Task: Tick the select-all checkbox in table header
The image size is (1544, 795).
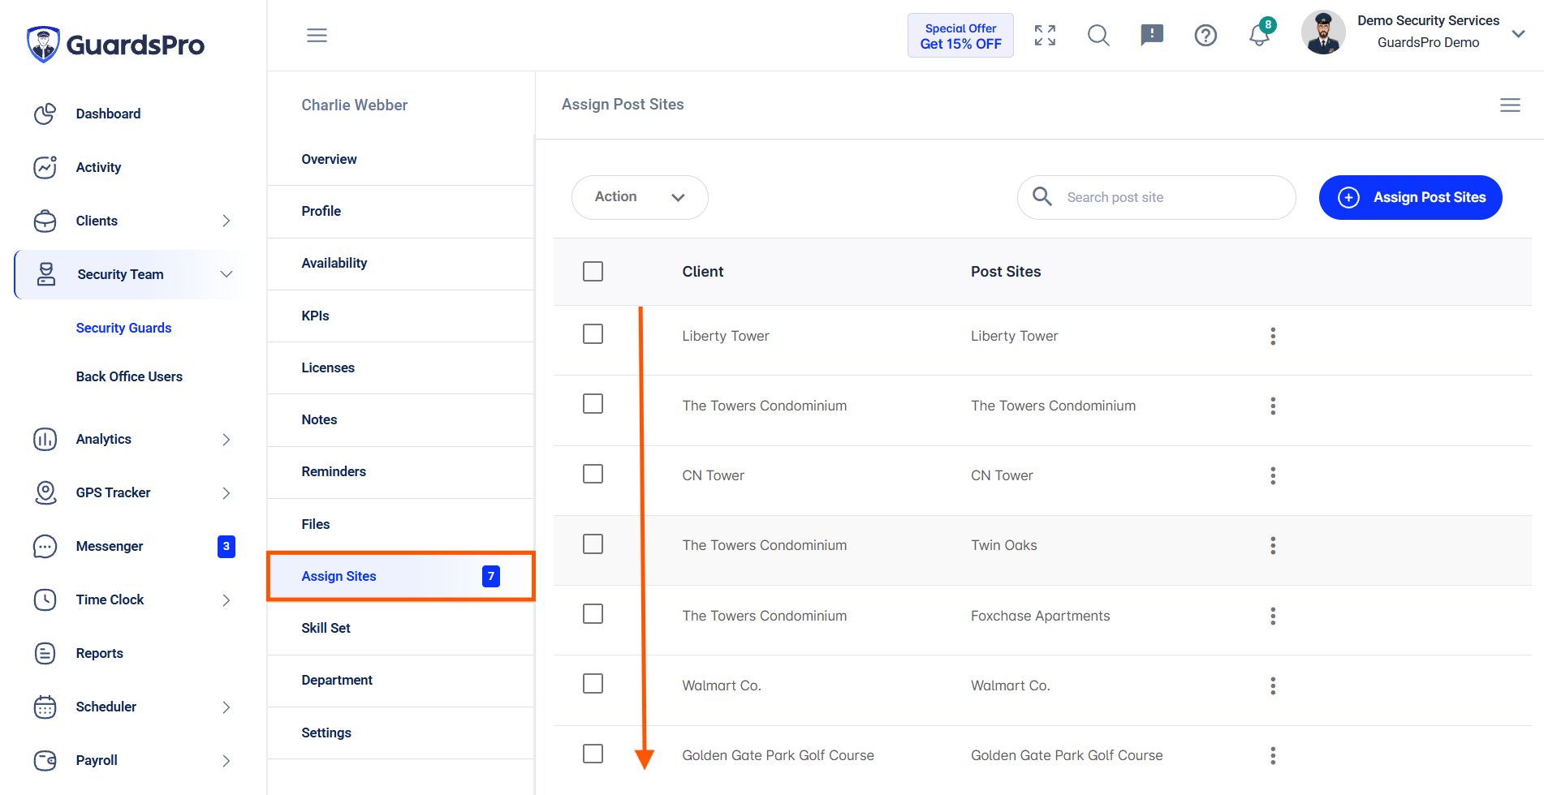Action: tap(593, 271)
